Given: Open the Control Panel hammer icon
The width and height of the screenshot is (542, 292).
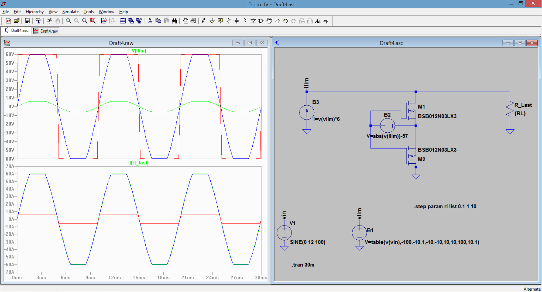Looking at the screenshot, I should [38, 21].
